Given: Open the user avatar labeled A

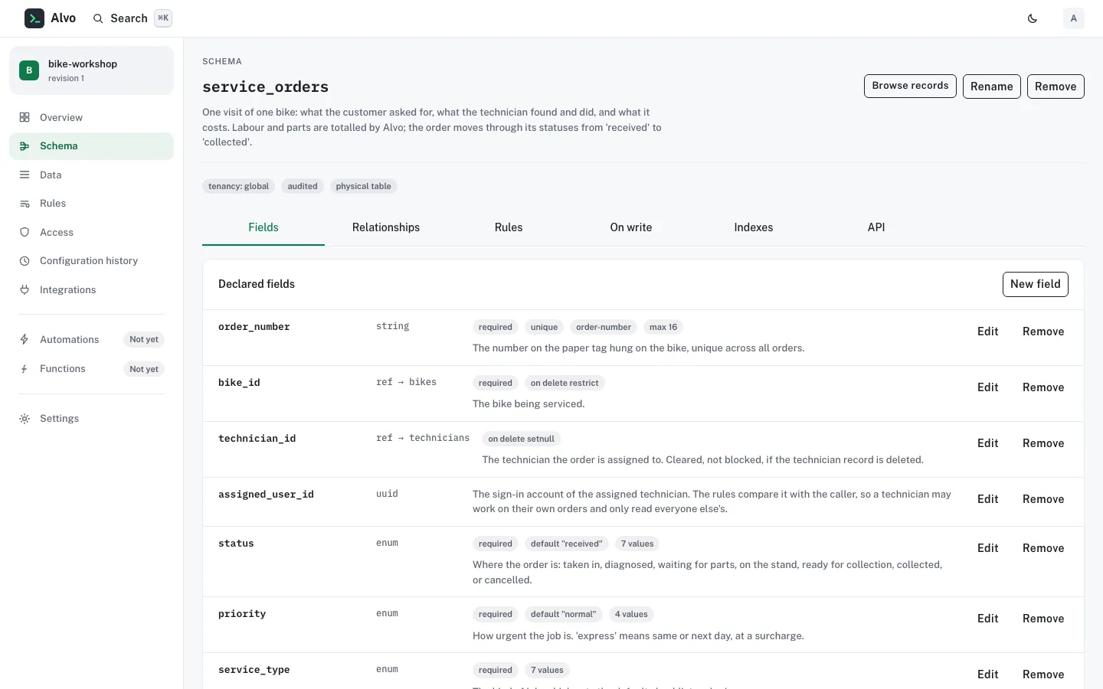Looking at the screenshot, I should 1074,18.
